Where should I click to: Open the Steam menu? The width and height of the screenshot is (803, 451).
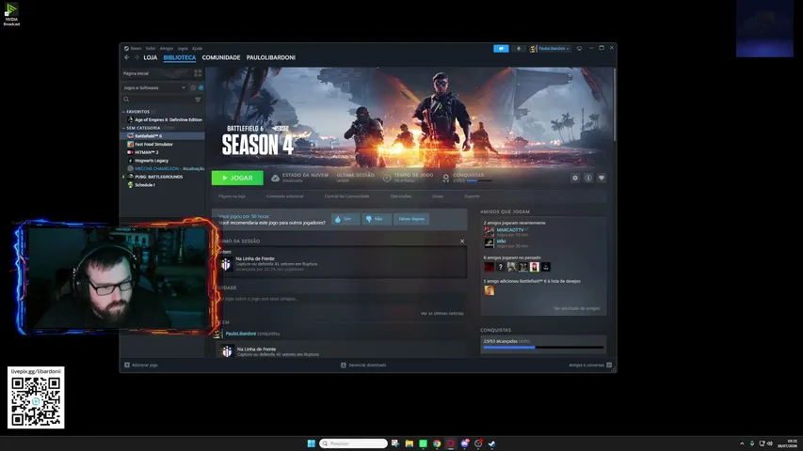click(x=133, y=49)
